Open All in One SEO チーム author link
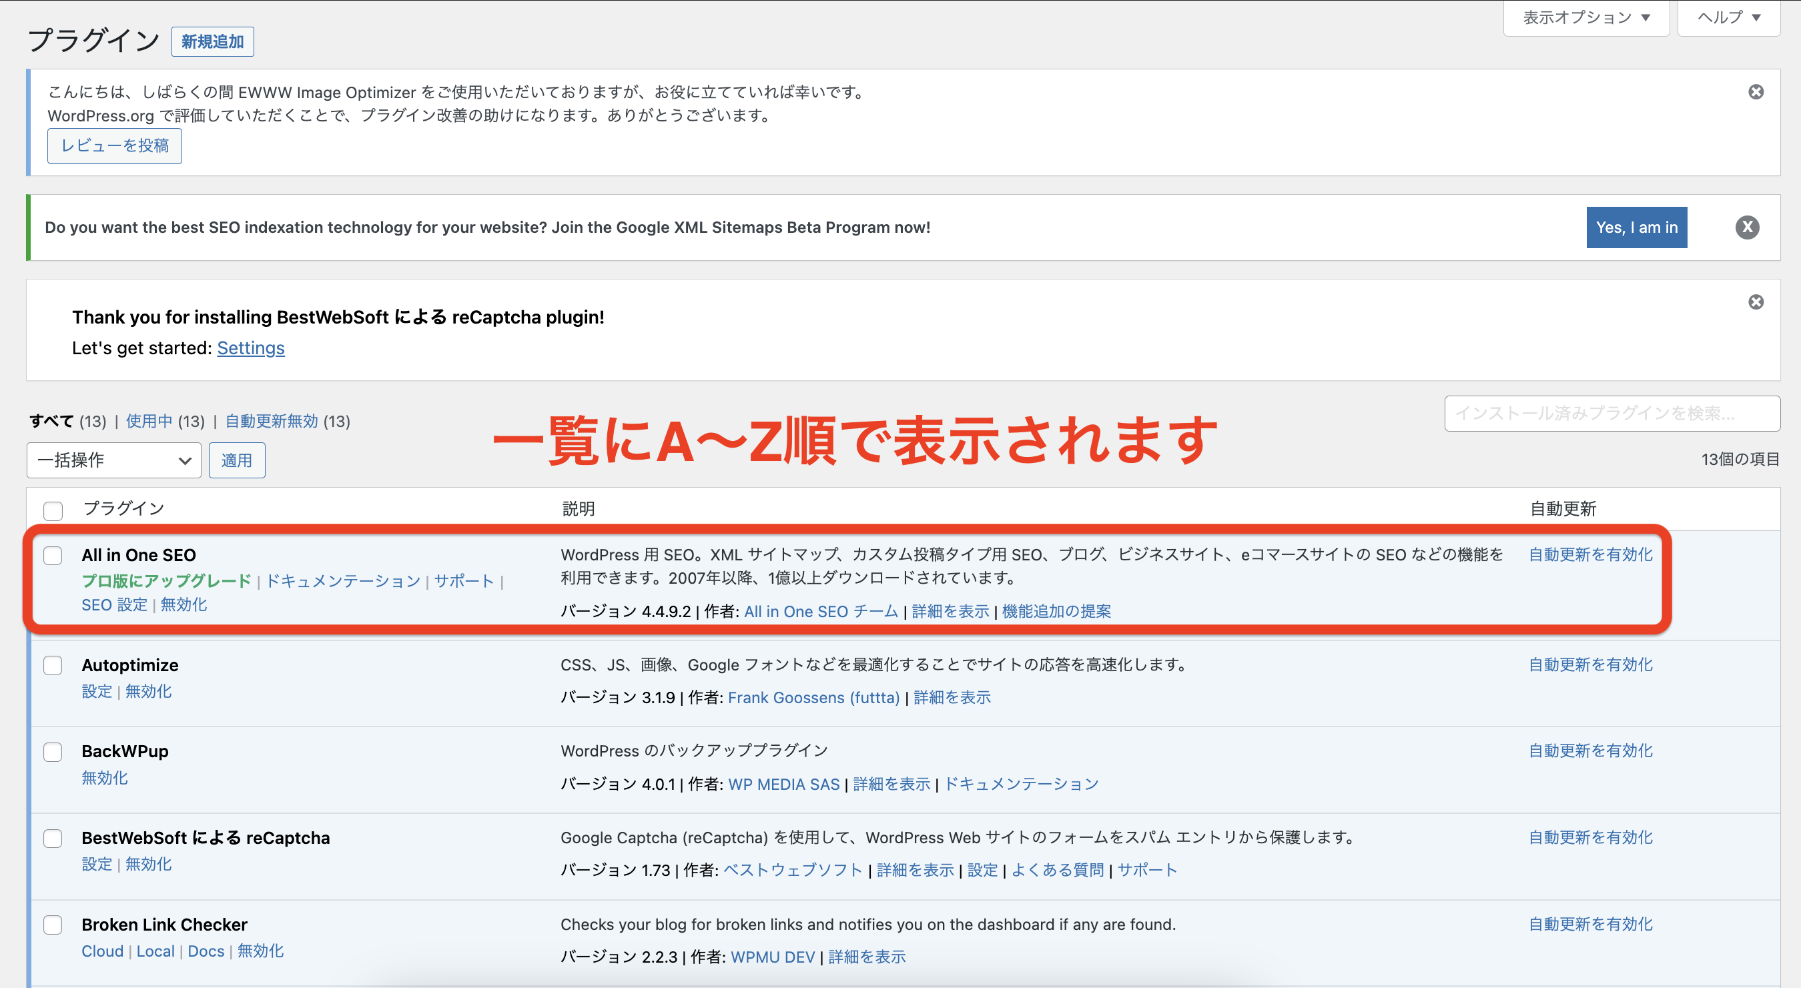Viewport: 1801px width, 988px height. [x=821, y=611]
